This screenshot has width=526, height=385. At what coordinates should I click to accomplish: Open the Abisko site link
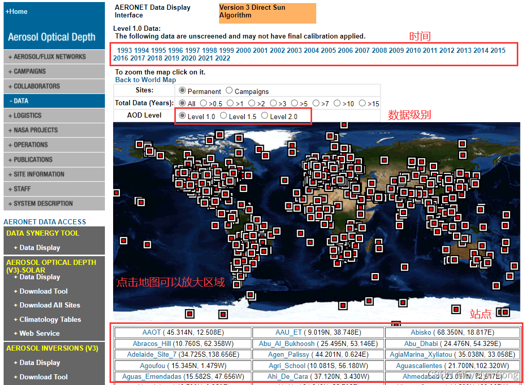421,333
